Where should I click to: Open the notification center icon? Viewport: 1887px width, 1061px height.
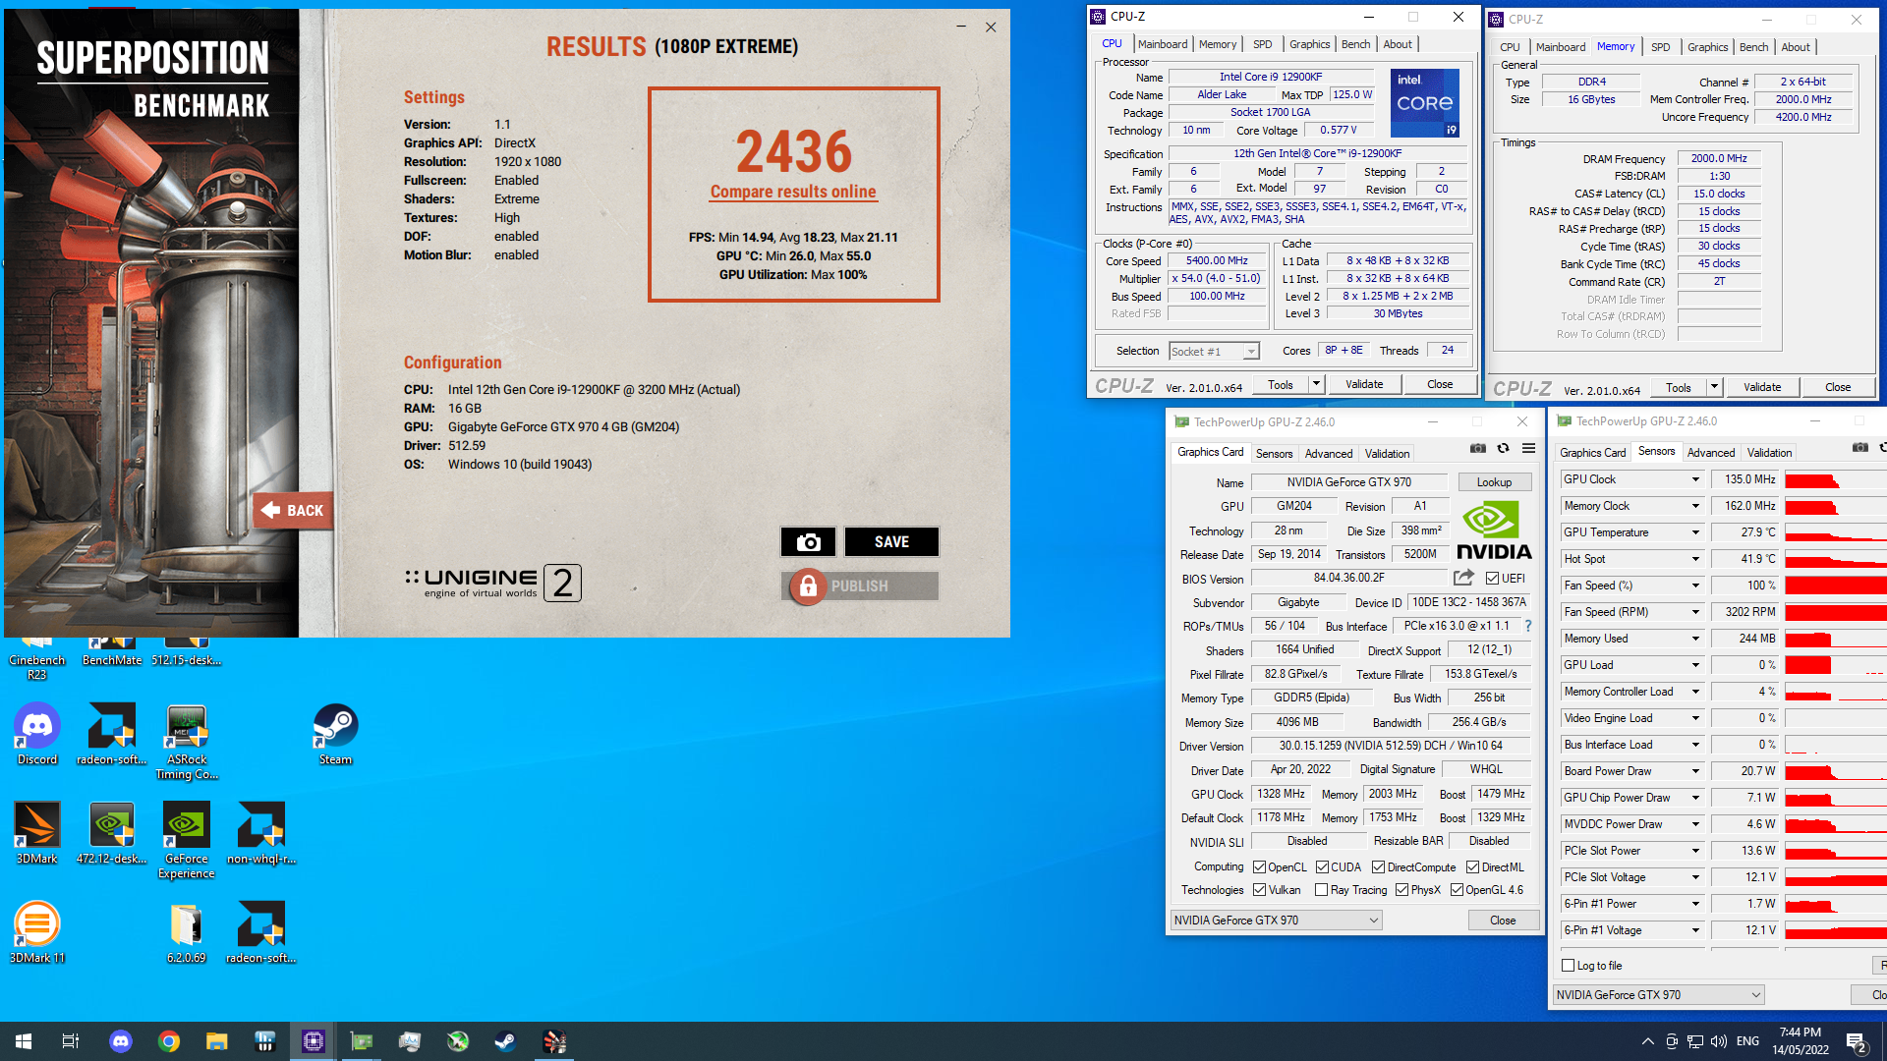(1857, 1041)
